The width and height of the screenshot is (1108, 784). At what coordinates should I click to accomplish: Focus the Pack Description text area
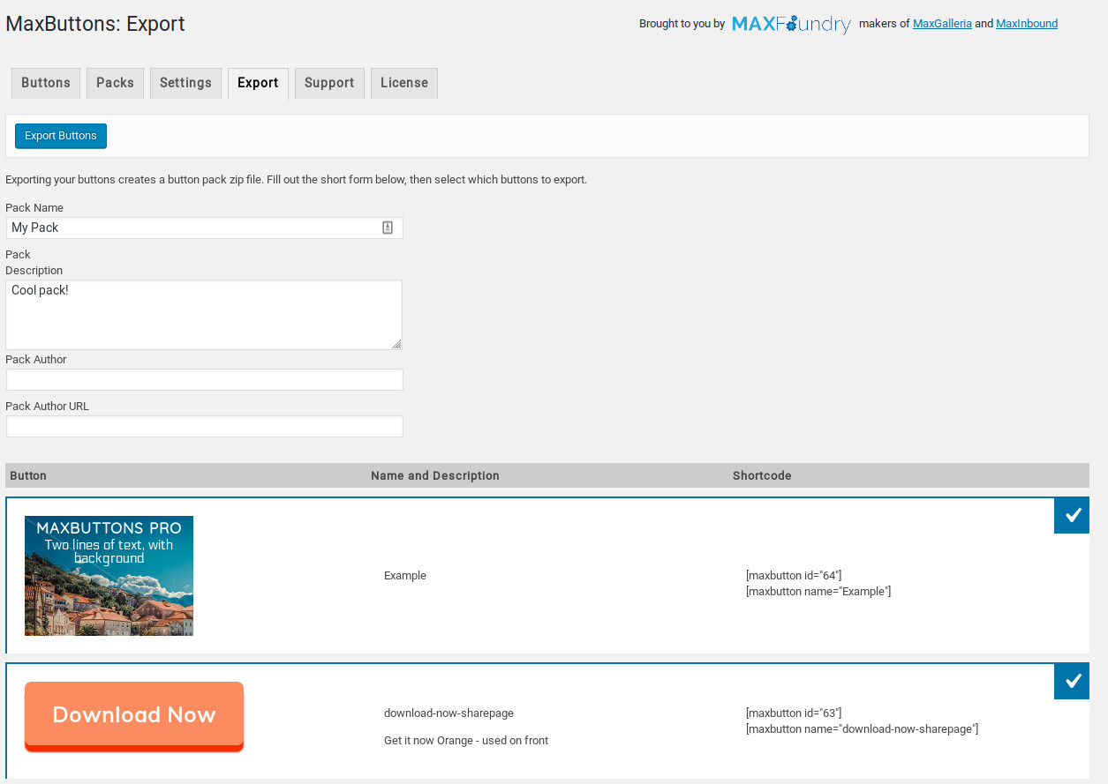(204, 315)
